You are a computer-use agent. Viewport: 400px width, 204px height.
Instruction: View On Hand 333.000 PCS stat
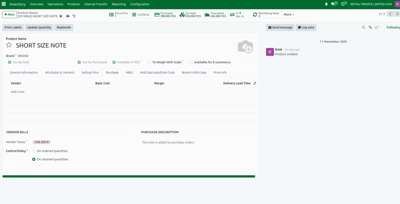coord(190,14)
